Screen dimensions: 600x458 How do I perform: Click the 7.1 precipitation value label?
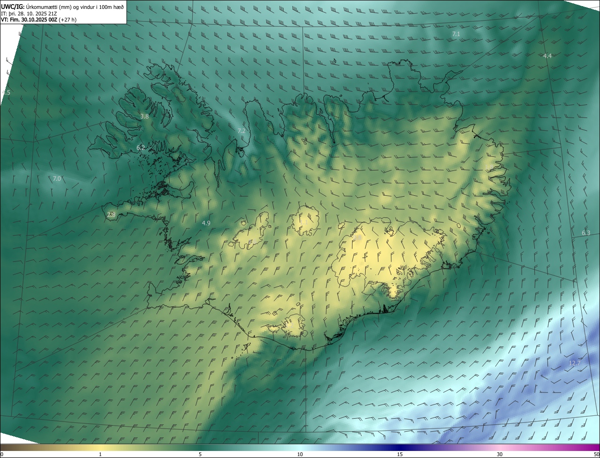click(x=456, y=34)
